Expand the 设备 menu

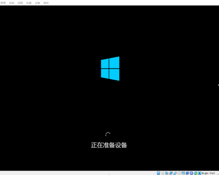coord(38,3)
